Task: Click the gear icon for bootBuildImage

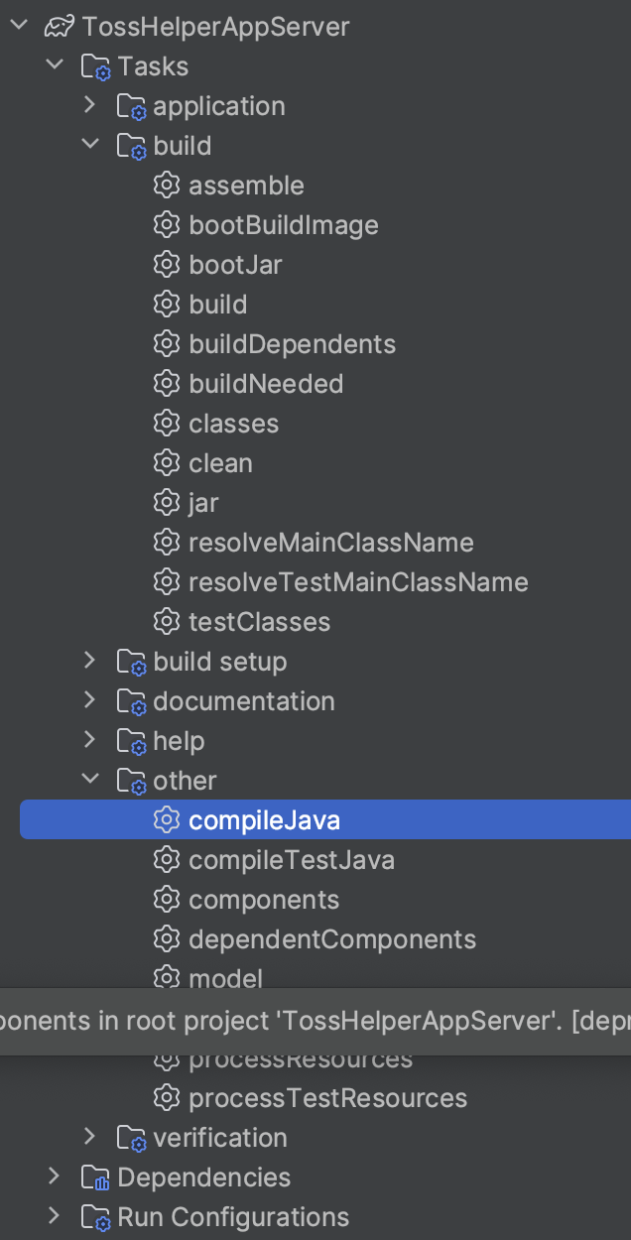Action: pos(166,225)
